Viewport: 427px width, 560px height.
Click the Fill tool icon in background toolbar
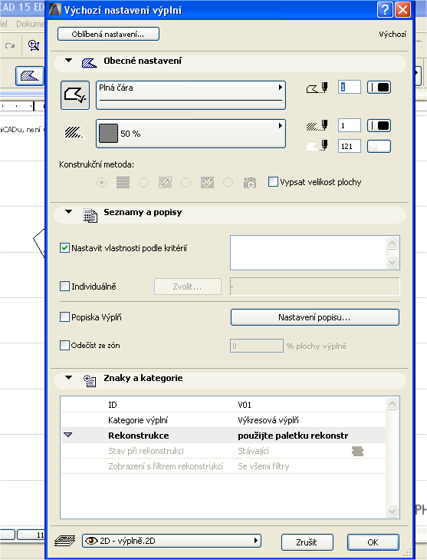pos(30,76)
